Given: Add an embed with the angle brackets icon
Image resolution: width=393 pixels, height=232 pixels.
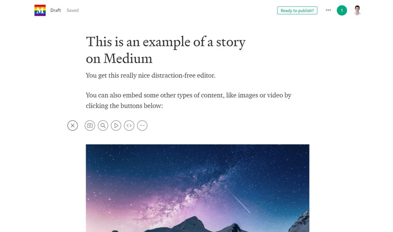Looking at the screenshot, I should [x=129, y=126].
